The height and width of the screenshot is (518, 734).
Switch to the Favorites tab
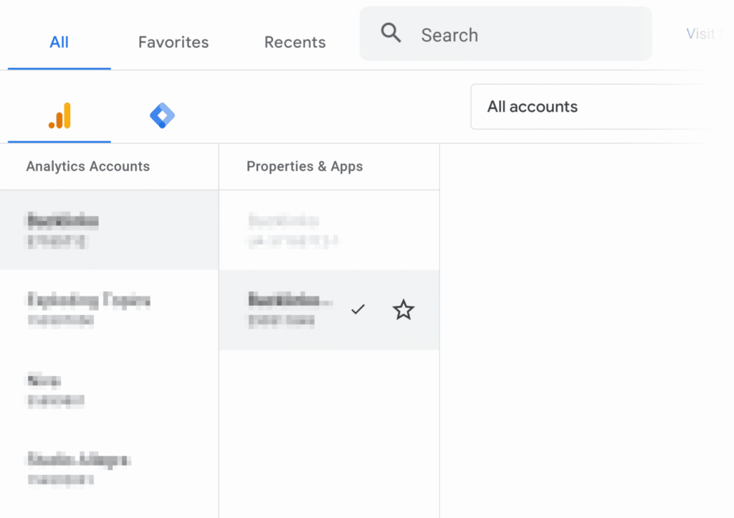pos(173,42)
